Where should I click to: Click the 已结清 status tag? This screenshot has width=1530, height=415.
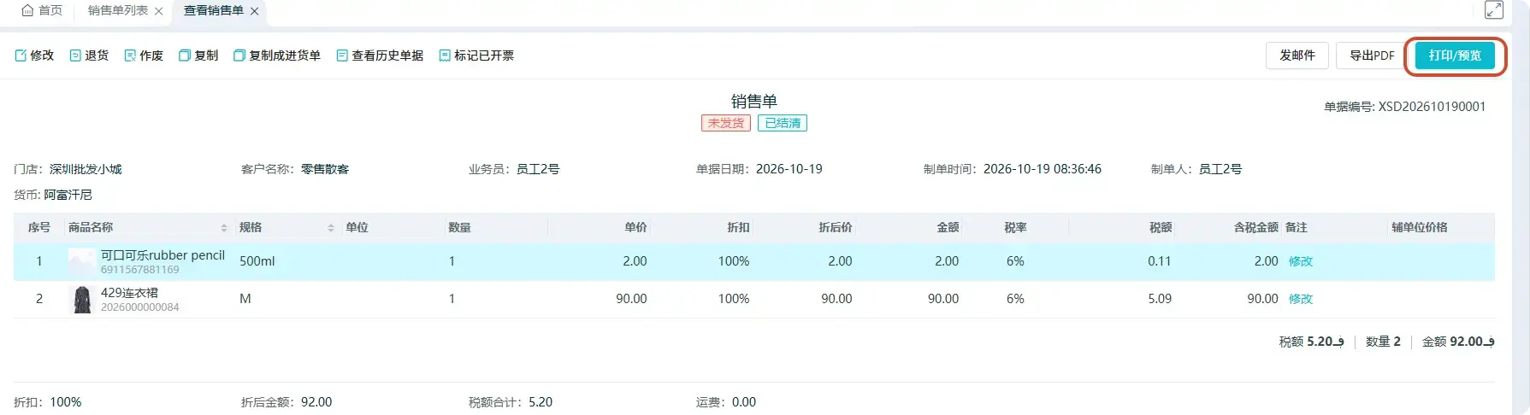(x=783, y=123)
